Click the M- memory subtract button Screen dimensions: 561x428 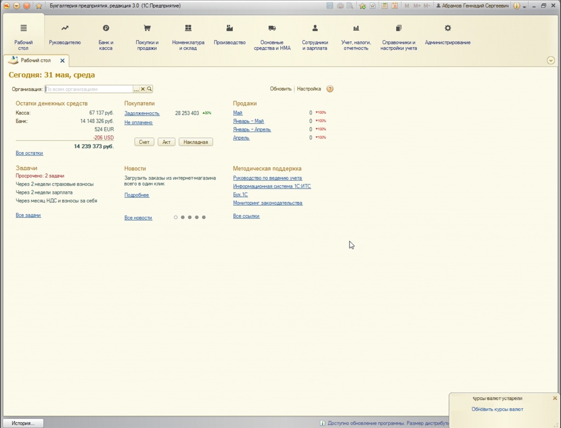[x=427, y=5]
